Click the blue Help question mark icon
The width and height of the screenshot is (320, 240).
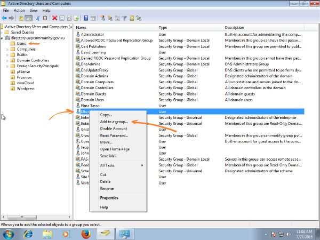pos(86,18)
